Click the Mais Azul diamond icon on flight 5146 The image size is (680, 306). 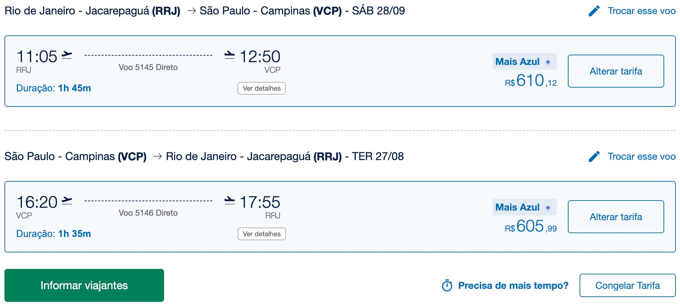(548, 208)
